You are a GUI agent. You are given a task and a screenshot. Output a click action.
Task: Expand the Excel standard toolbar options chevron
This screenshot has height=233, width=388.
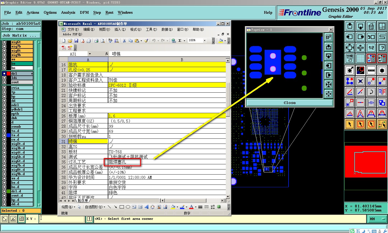click(x=213, y=41)
